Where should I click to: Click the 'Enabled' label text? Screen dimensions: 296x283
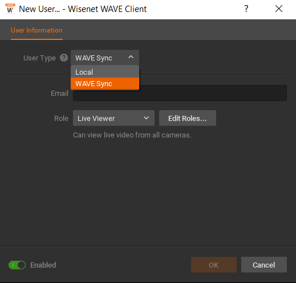click(43, 265)
